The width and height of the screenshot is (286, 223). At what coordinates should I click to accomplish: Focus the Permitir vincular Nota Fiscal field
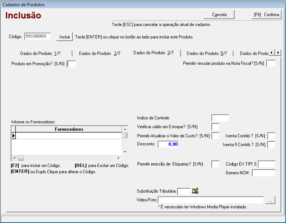[x=271, y=64]
